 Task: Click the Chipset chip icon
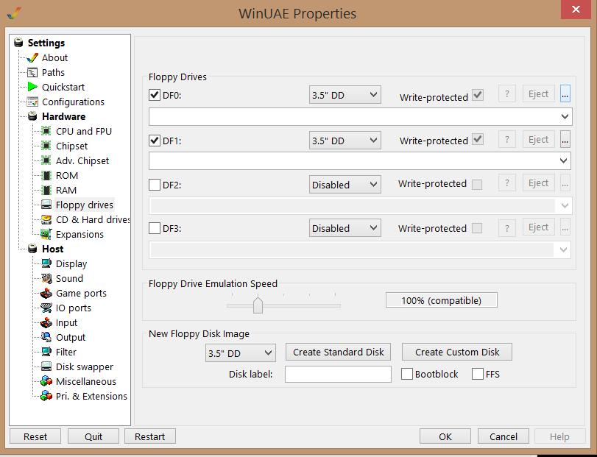(46, 146)
